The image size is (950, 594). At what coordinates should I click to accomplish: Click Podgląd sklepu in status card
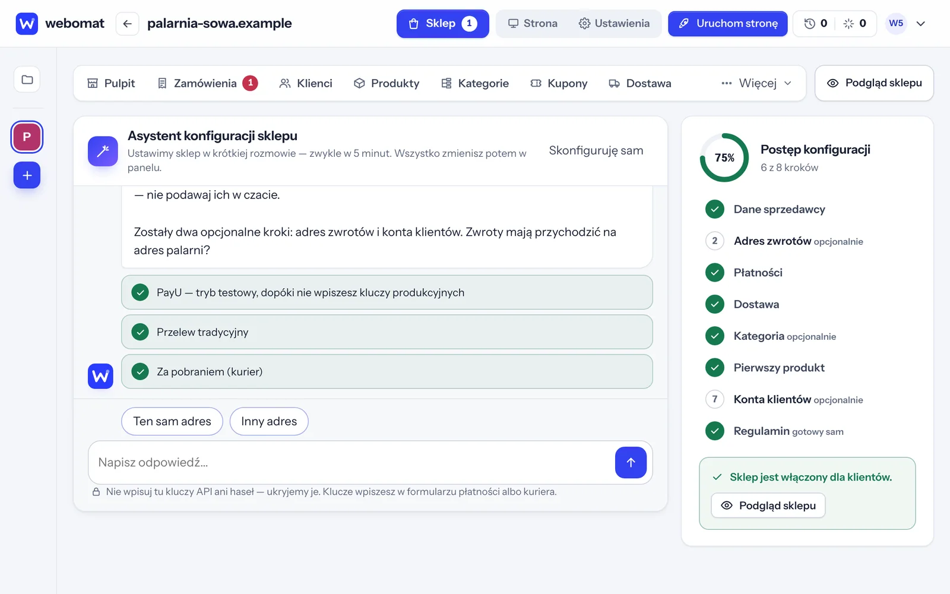(x=768, y=505)
